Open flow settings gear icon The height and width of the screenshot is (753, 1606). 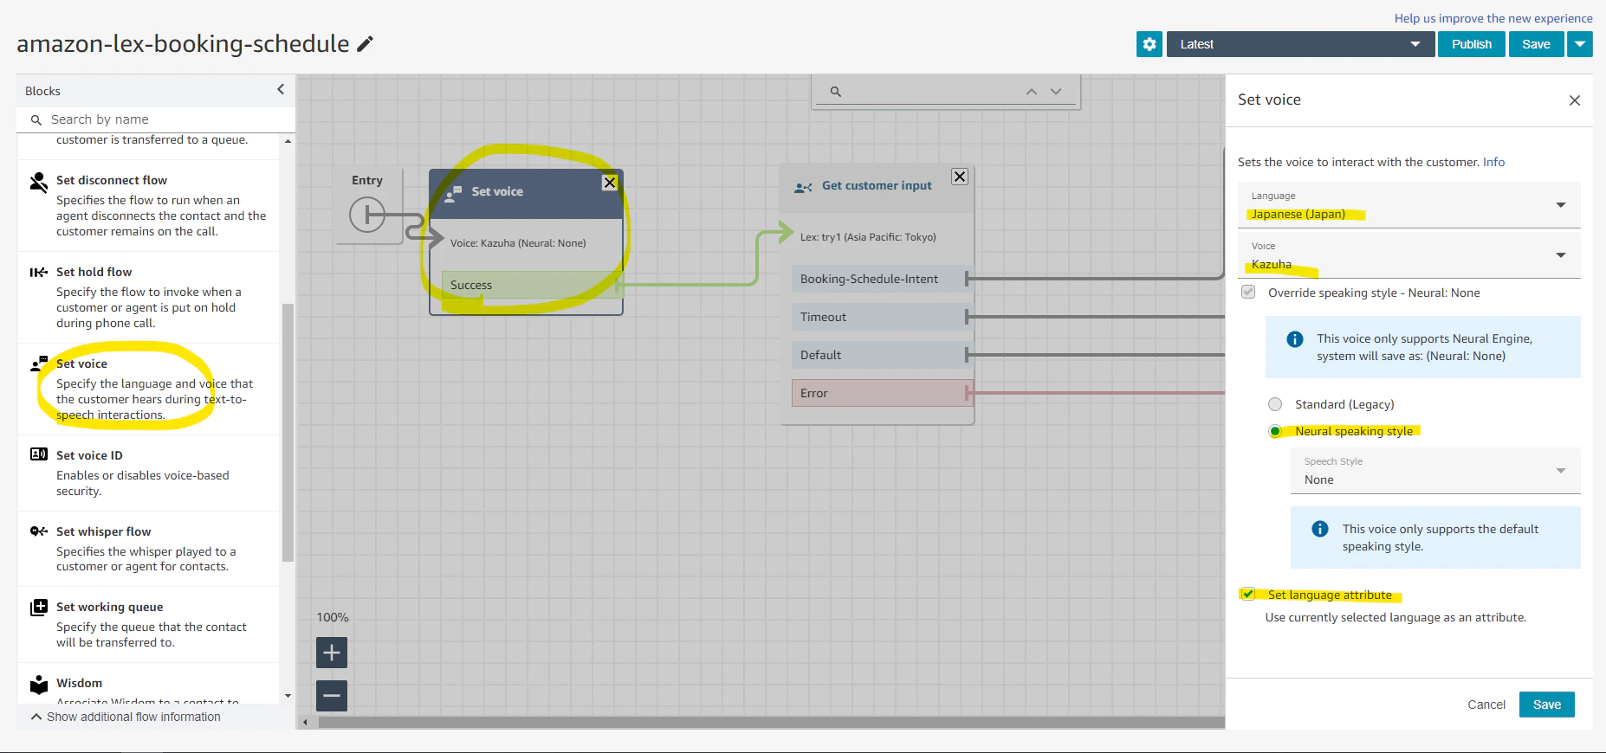click(1149, 44)
